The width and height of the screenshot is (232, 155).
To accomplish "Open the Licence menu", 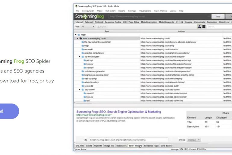I will pos(173,11).
